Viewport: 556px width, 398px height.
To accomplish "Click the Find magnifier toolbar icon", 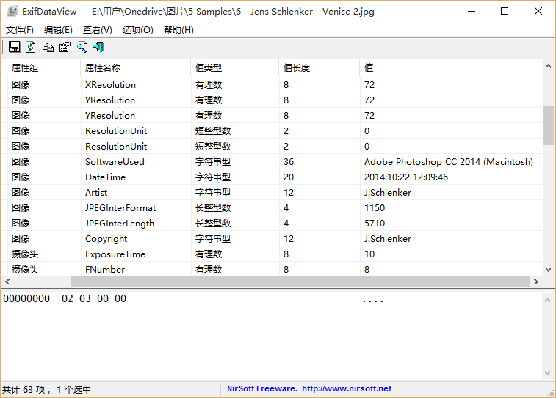I will point(82,47).
